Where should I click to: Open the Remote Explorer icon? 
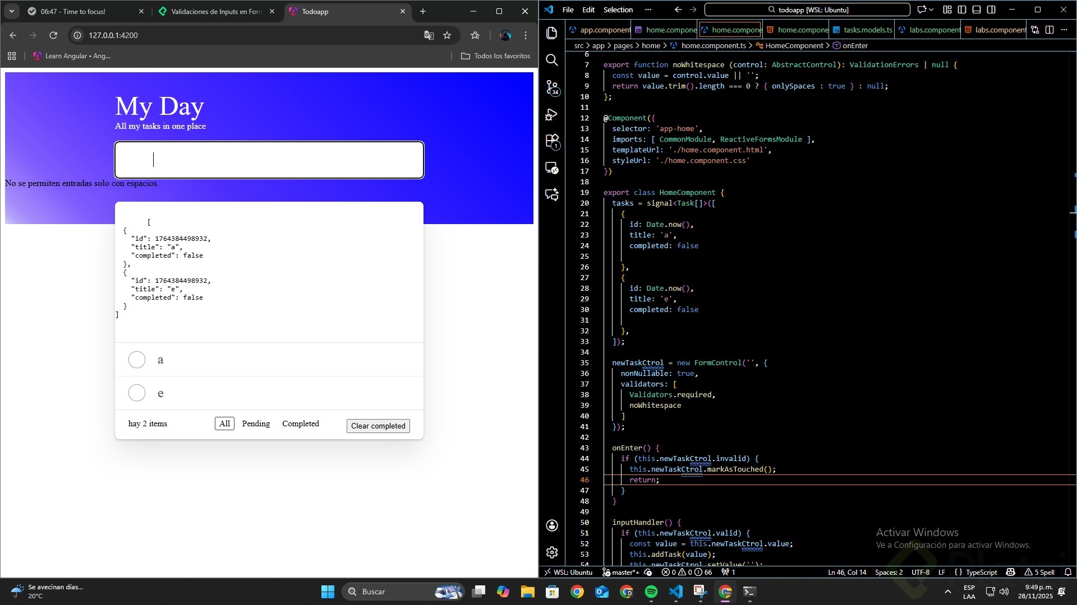552,167
